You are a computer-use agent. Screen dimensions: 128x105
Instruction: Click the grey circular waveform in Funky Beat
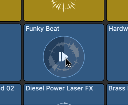tap(64, 56)
